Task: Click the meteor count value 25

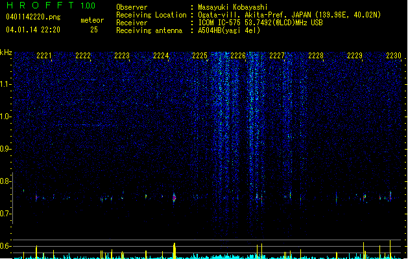Action: [94, 30]
